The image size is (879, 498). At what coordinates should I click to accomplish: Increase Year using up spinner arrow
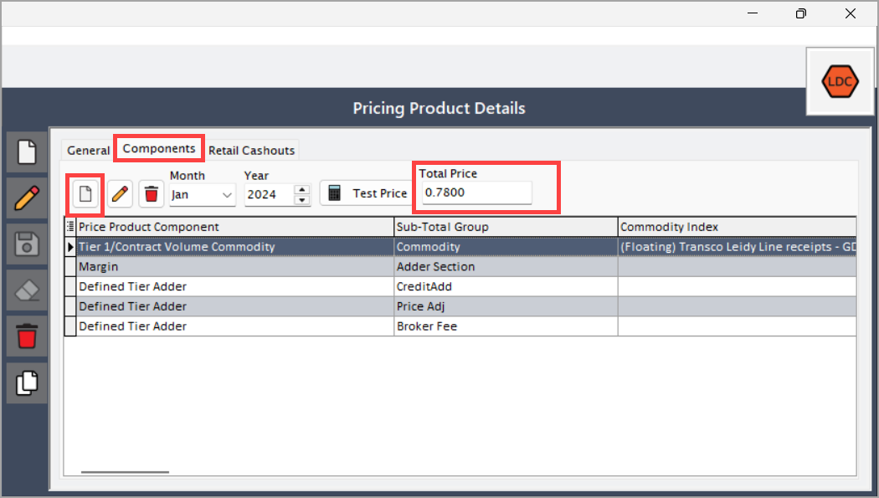(x=302, y=190)
